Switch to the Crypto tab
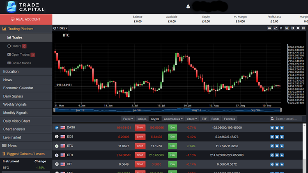This screenshot has height=173, width=308. click(x=155, y=119)
